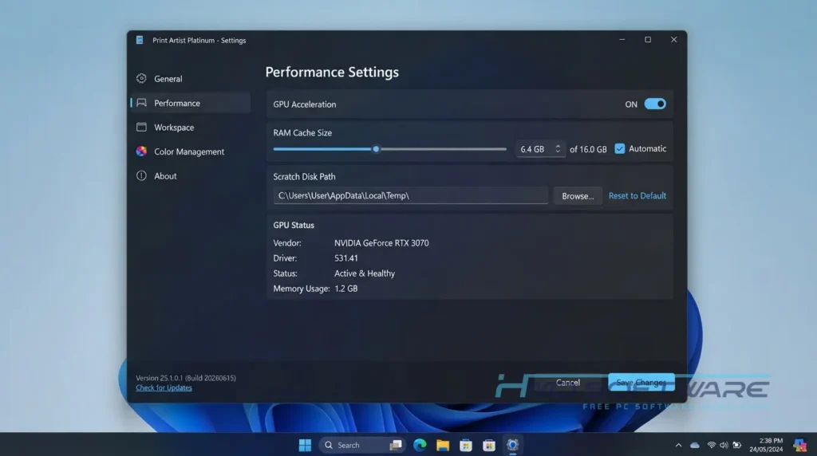This screenshot has width=817, height=456.
Task: Click the Workspace window icon
Action: (x=141, y=127)
